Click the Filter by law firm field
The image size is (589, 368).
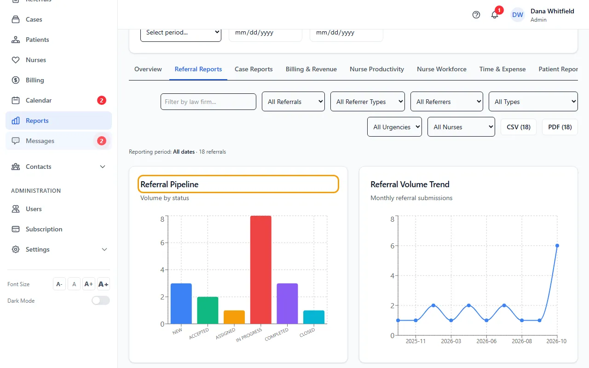click(208, 102)
